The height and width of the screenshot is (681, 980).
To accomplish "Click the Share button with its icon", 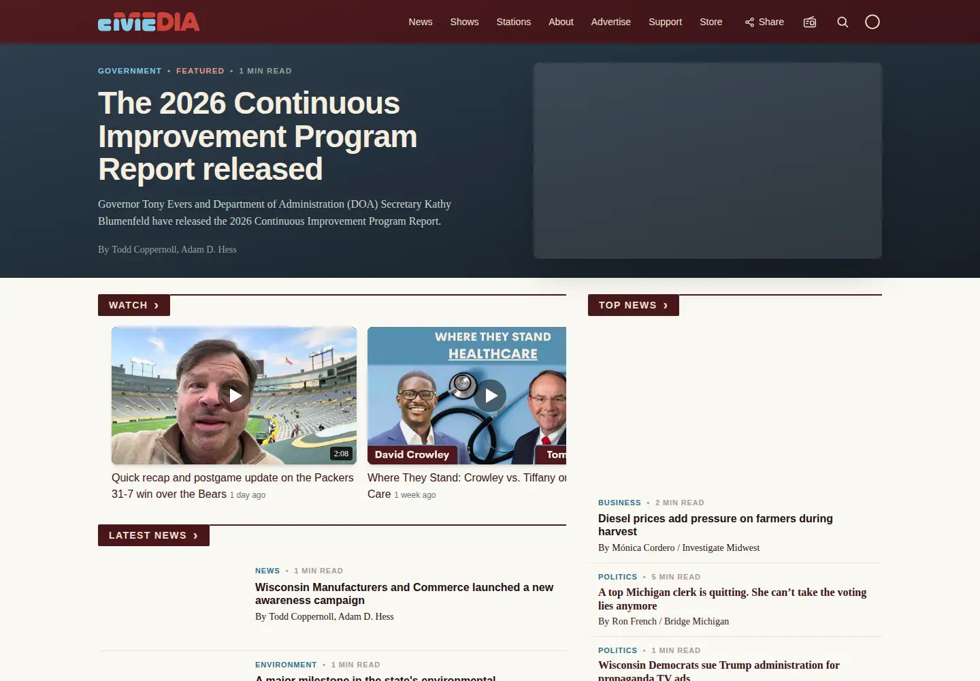I will click(764, 22).
